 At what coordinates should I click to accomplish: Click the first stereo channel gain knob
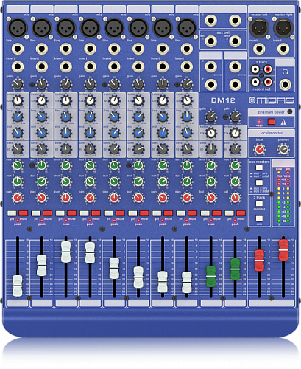[210, 117]
